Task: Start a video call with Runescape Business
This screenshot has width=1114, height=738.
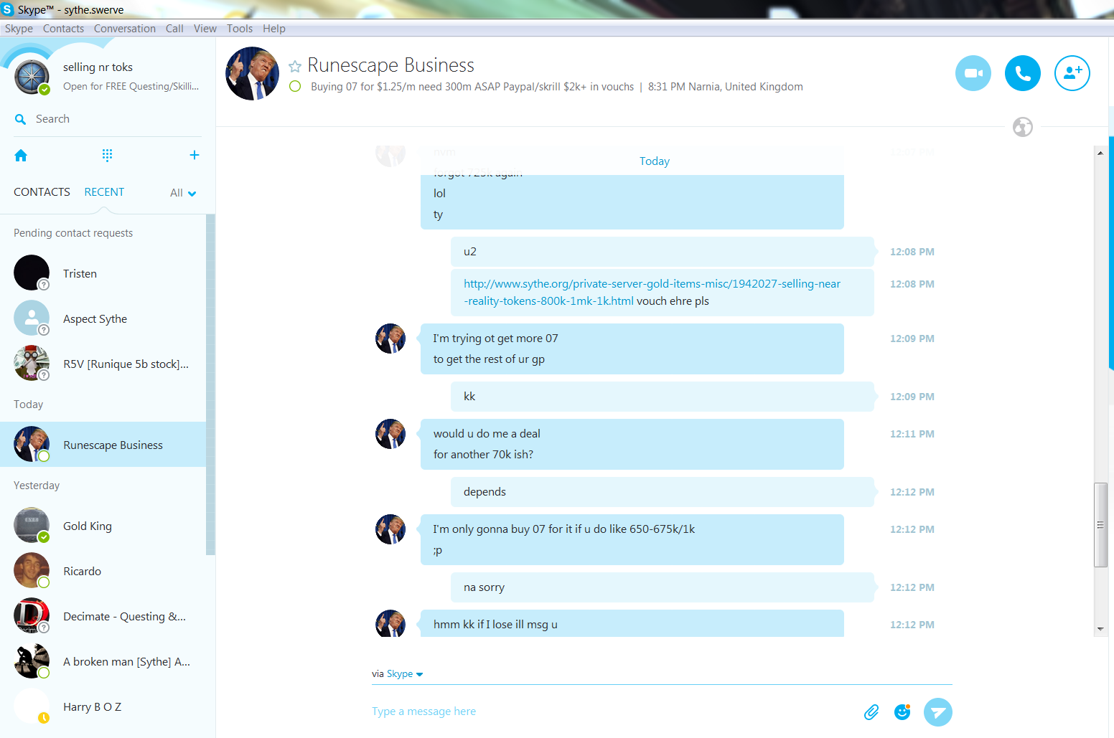Action: click(x=973, y=73)
